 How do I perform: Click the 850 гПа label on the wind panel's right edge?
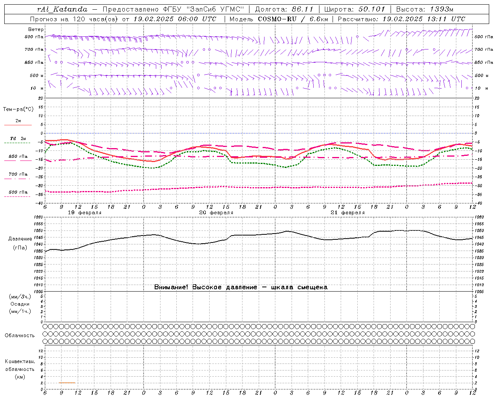484,62
